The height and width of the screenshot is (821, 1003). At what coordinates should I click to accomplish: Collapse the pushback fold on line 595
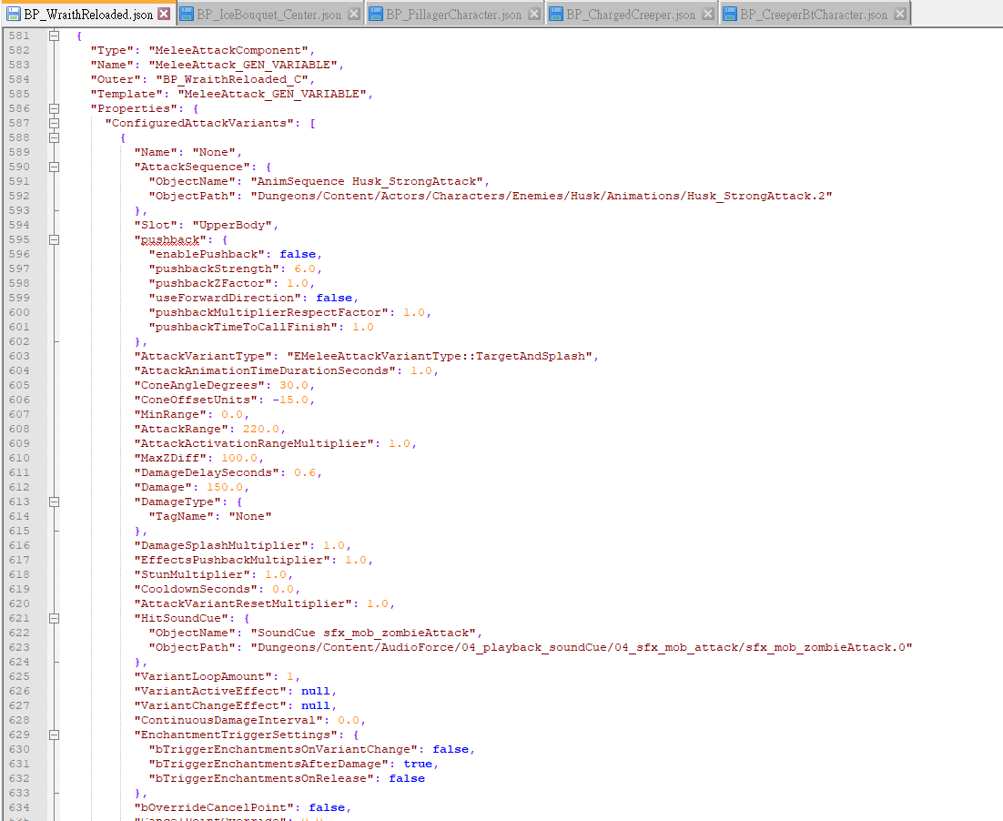[55, 240]
